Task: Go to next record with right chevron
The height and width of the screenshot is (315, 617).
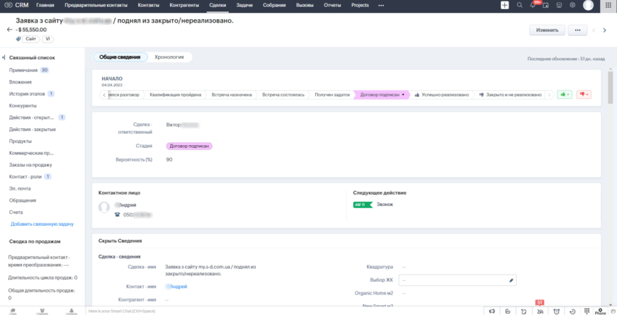Action: click(x=605, y=30)
